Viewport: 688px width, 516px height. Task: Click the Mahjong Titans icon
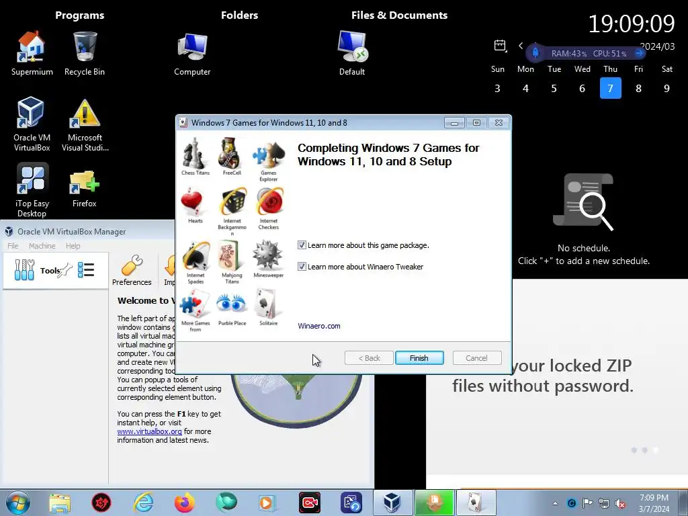[x=230, y=256]
